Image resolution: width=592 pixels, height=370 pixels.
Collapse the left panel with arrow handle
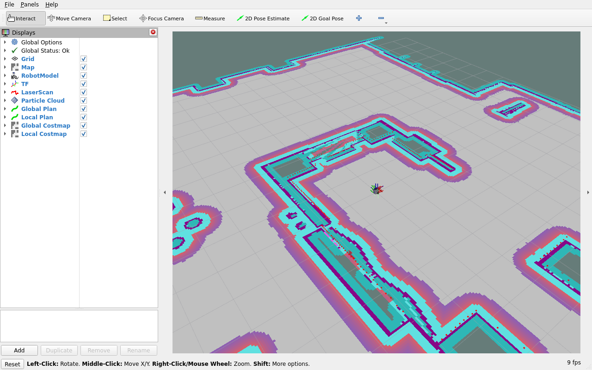coord(165,192)
